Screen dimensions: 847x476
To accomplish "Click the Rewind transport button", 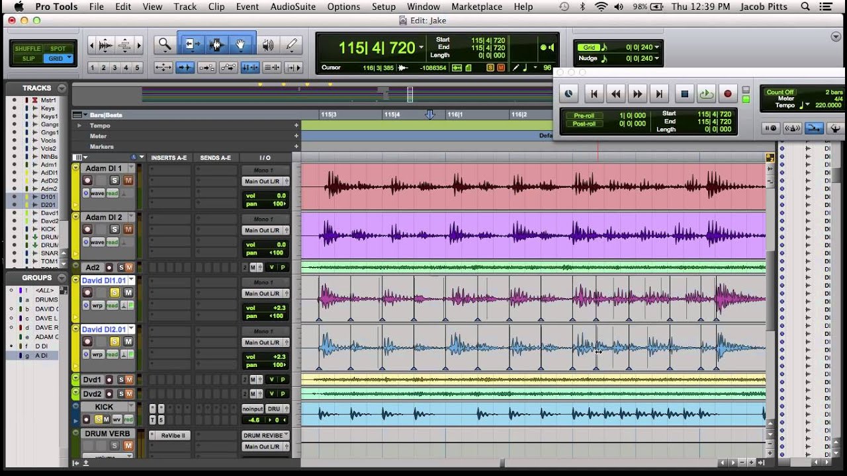I will pos(616,94).
